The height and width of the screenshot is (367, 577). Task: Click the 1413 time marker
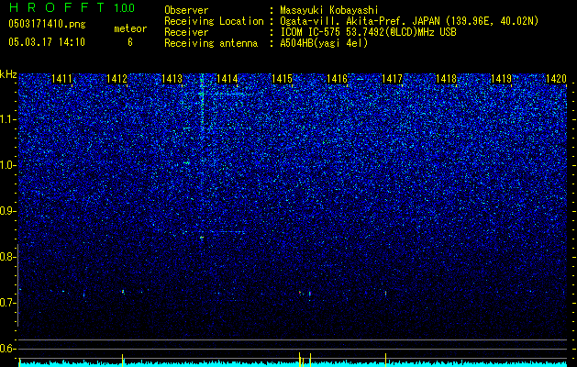tap(172, 79)
